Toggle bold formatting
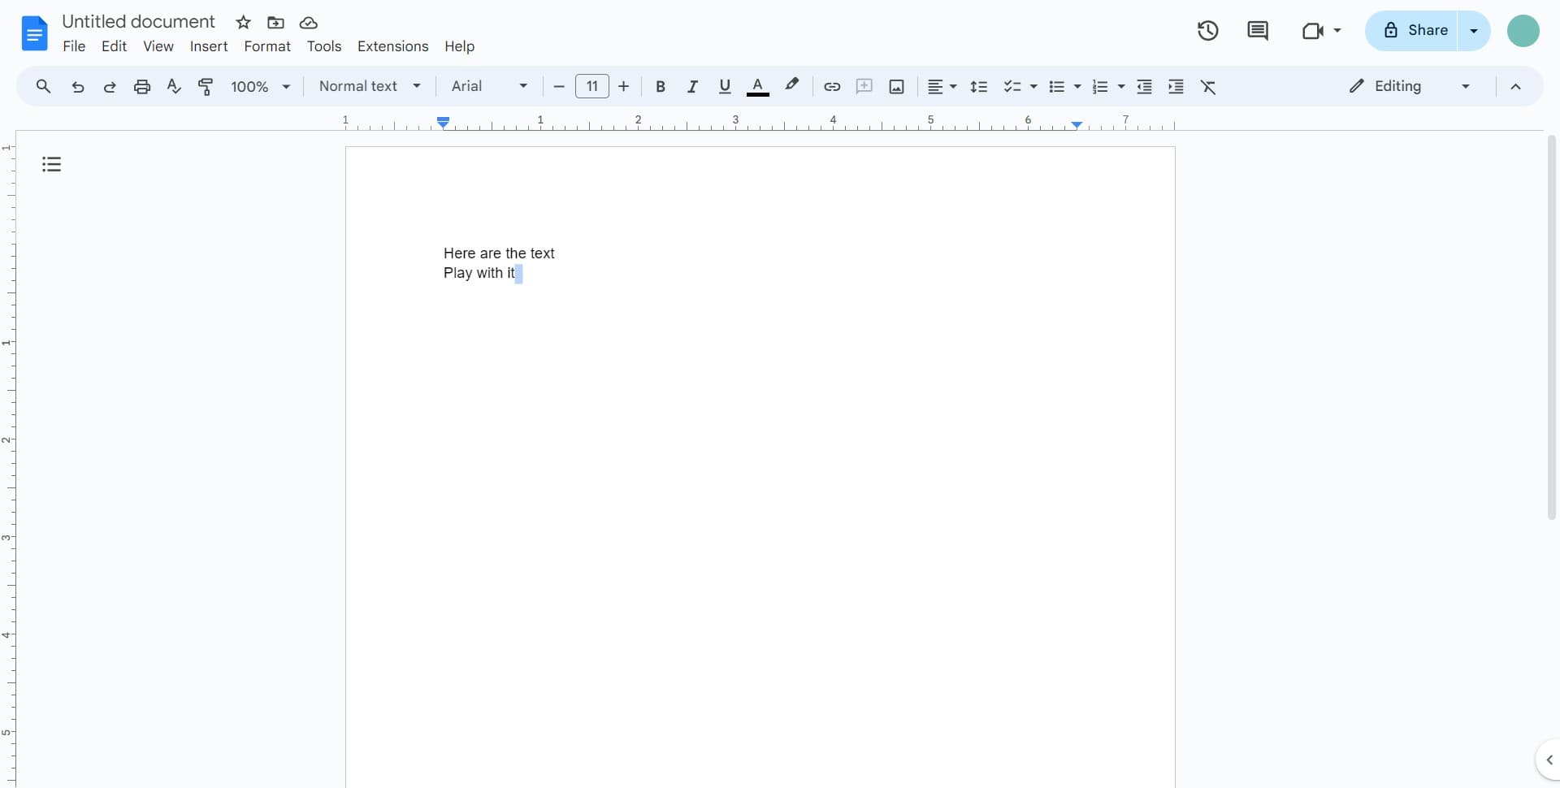The height and width of the screenshot is (788, 1560). (x=660, y=86)
